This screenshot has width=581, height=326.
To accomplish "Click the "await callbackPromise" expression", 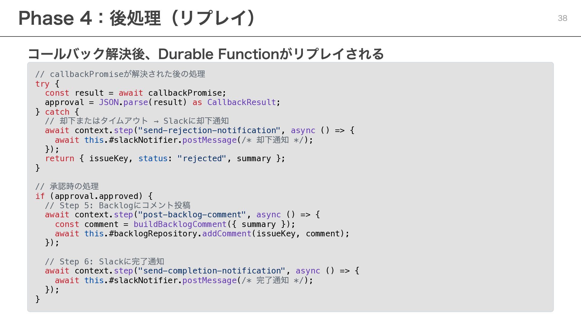I will (x=172, y=93).
